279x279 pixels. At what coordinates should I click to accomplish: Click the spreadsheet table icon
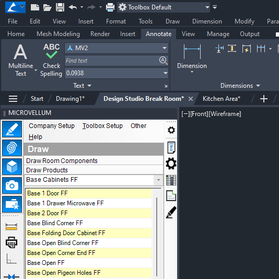point(171,180)
